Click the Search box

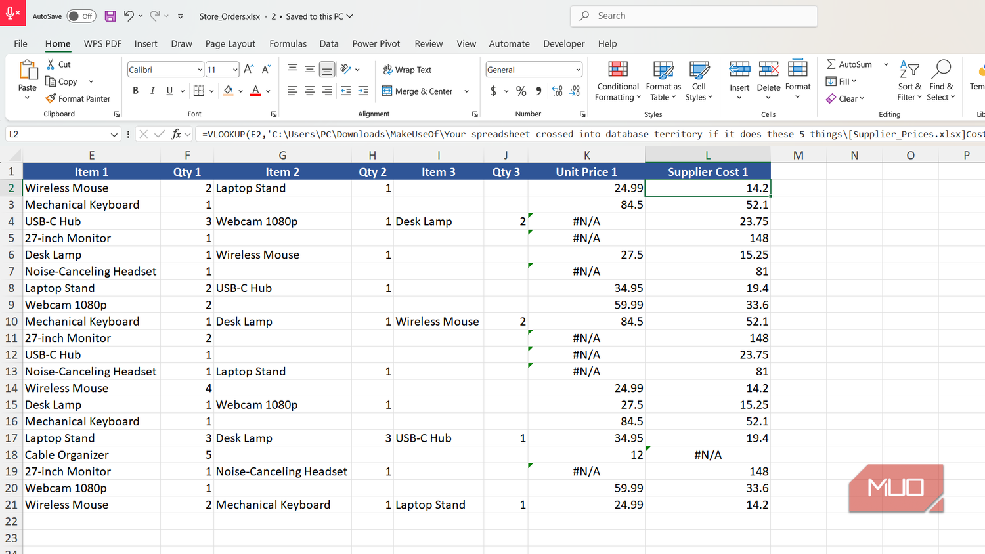(x=694, y=16)
